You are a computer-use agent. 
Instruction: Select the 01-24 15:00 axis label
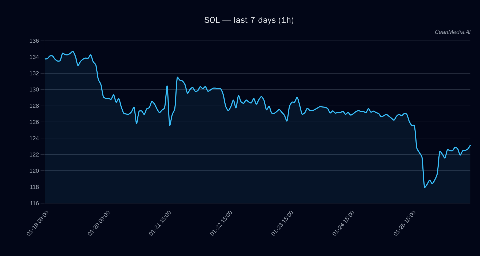click(x=343, y=223)
